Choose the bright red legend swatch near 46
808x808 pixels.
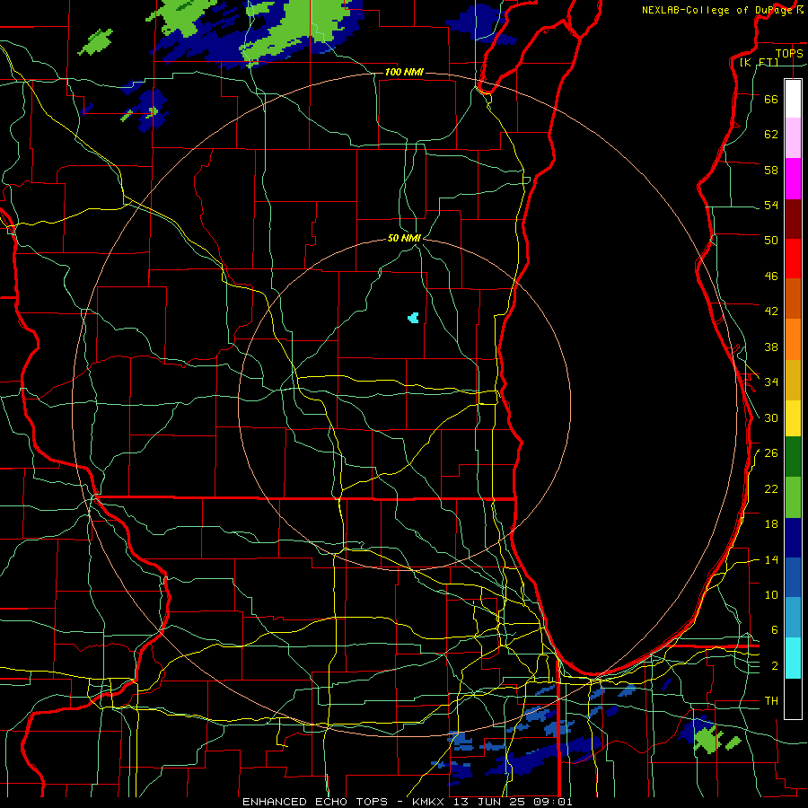[793, 259]
